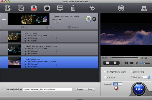
Task: Select the TRANSFORMERS2 video thumbnail
Action: tap(14, 49)
